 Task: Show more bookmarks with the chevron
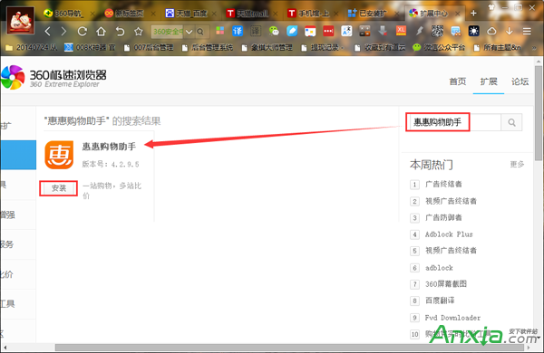[534, 48]
